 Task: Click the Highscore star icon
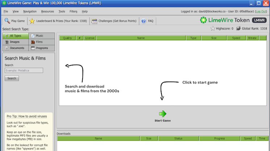[212, 29]
